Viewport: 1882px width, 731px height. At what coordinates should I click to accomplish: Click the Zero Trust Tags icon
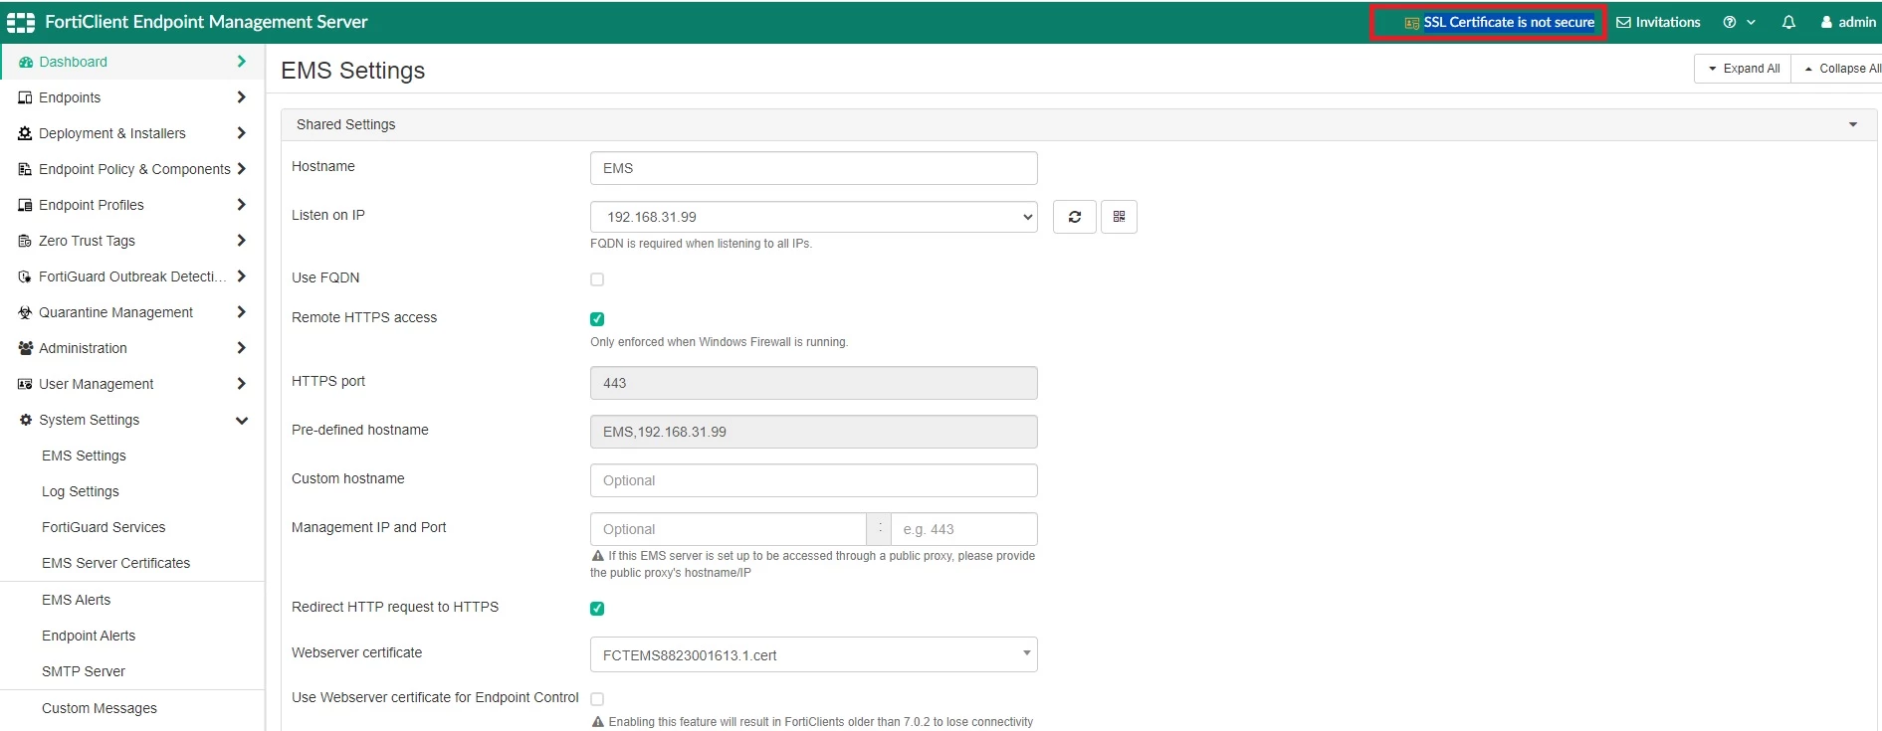[x=26, y=241]
